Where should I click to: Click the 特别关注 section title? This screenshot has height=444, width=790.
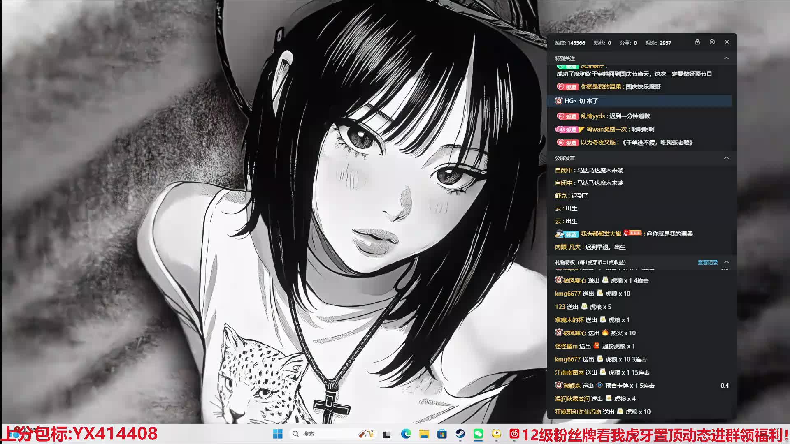pyautogui.click(x=565, y=58)
